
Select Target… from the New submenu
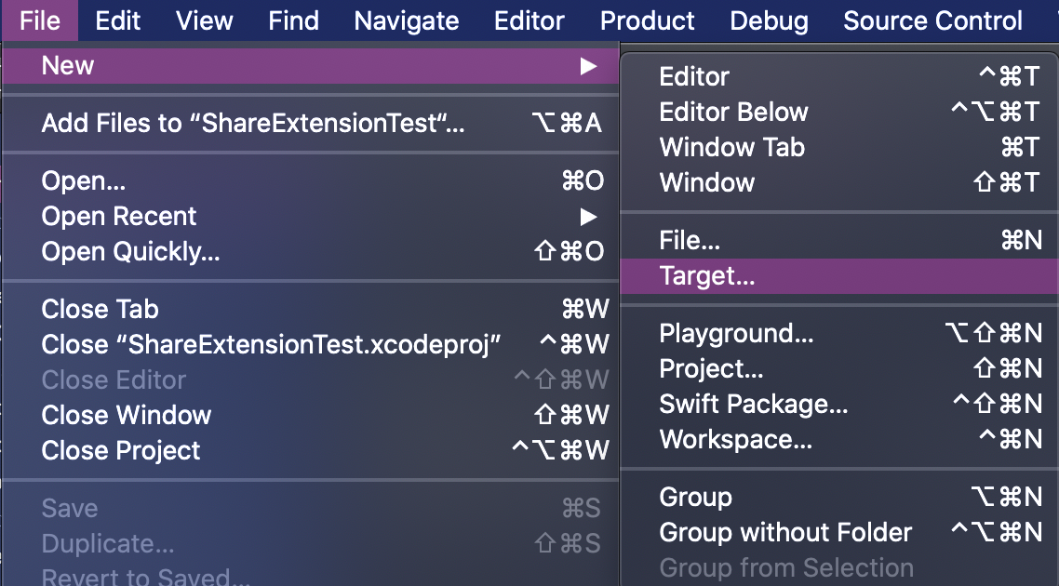(x=707, y=276)
